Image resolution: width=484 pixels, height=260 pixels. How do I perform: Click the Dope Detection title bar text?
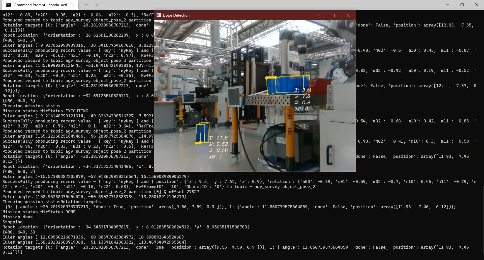(x=176, y=15)
